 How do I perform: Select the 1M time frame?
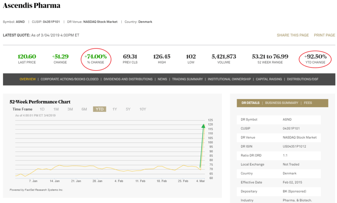pos(56,109)
